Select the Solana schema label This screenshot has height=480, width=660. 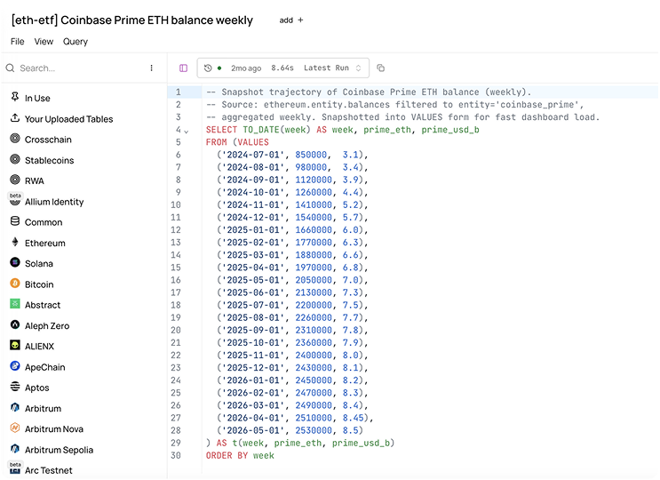click(39, 264)
